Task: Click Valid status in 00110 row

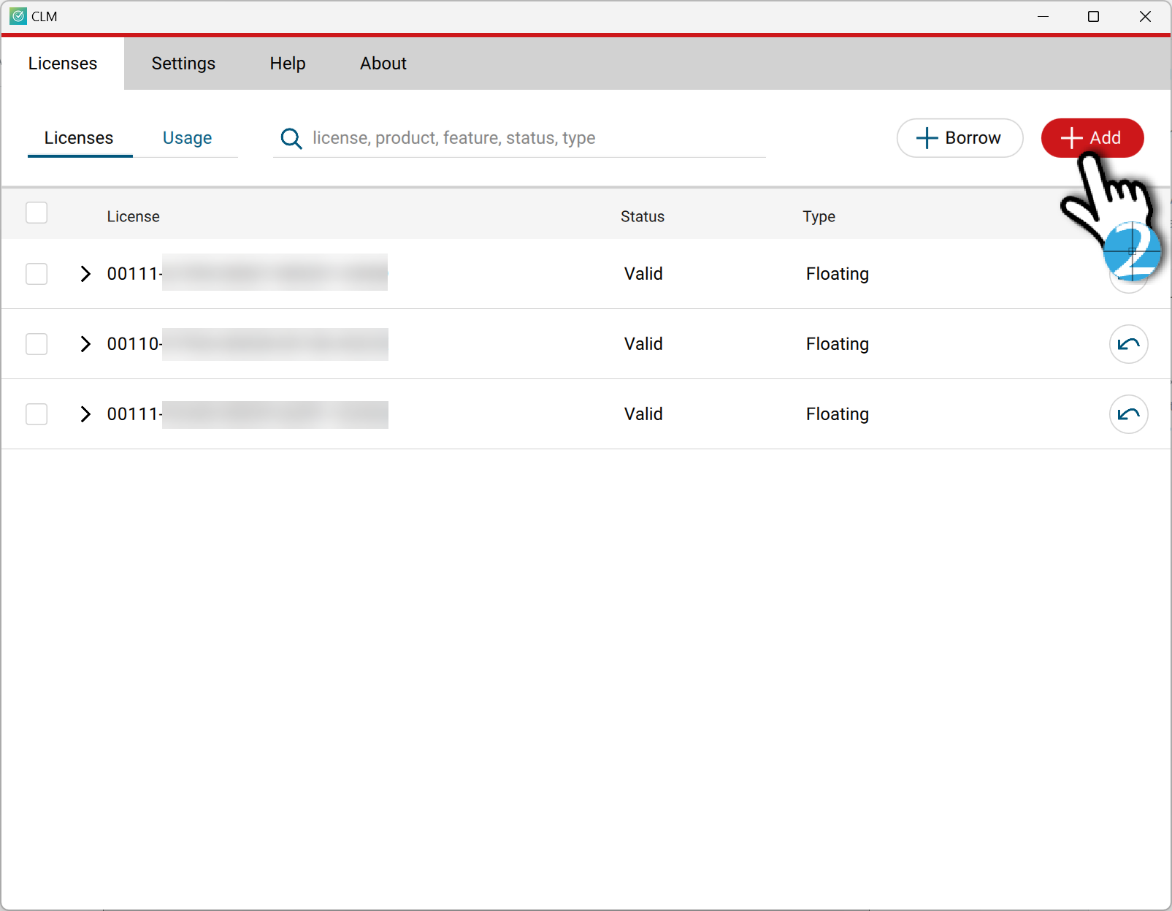Action: 643,344
